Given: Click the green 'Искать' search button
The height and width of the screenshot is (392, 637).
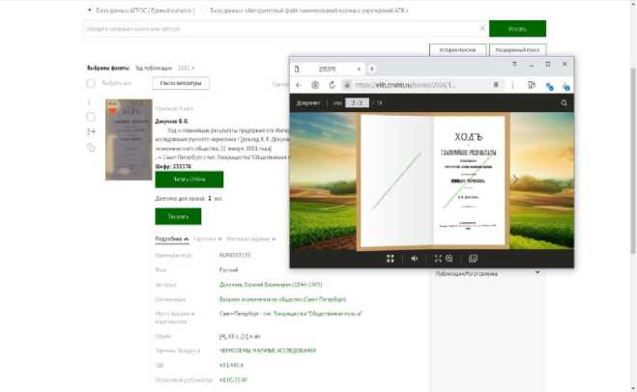Looking at the screenshot, I should tap(517, 29).
